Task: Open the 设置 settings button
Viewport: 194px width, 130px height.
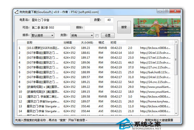Action: point(108,35)
